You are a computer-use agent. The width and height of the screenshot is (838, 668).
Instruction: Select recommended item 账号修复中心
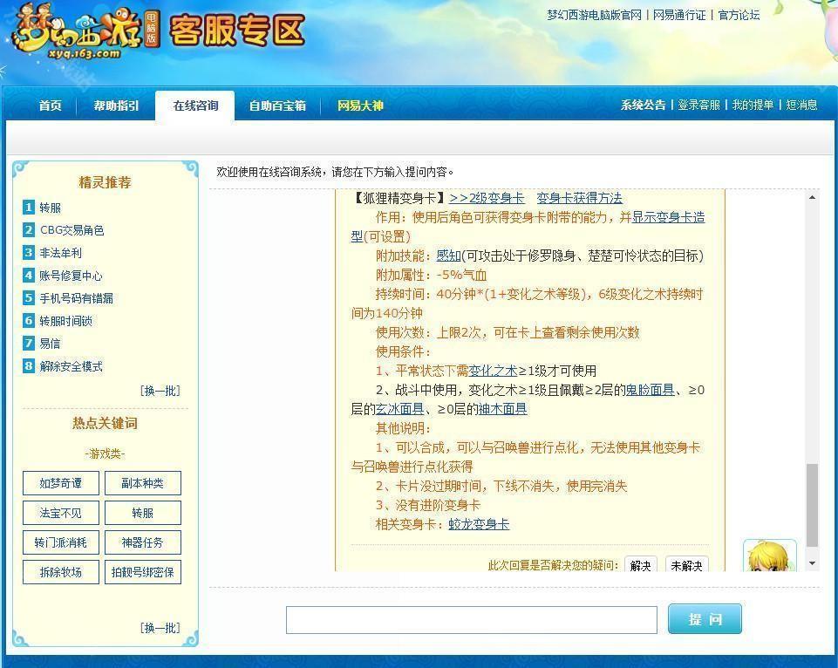click(x=72, y=276)
